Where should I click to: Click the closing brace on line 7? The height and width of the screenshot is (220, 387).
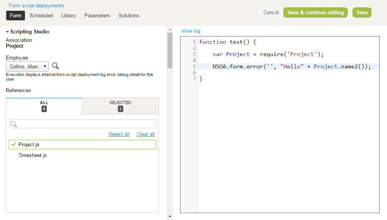pos(201,79)
